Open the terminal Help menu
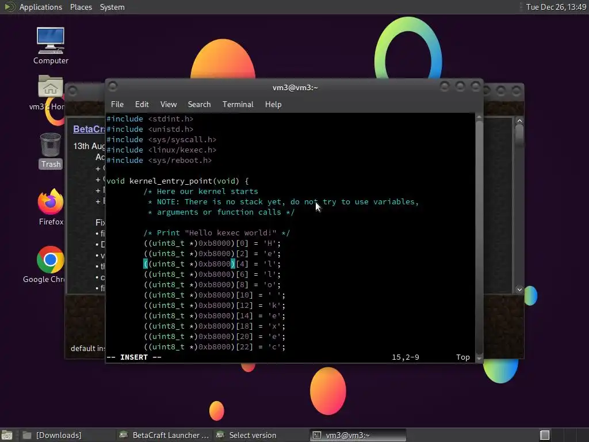 click(273, 105)
